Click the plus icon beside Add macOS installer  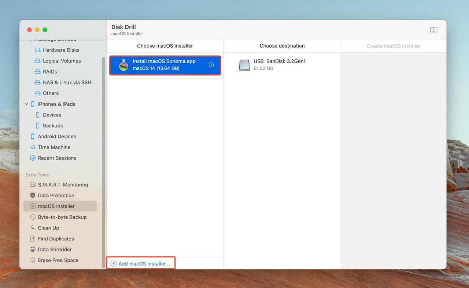[114, 264]
